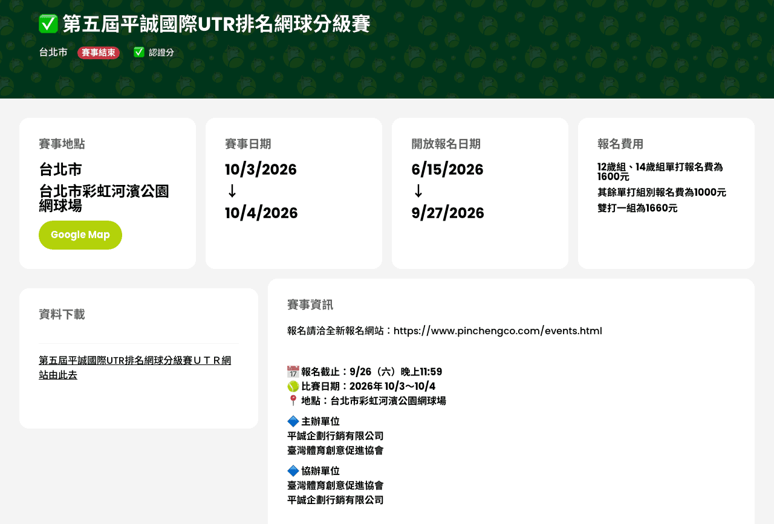Click the 台北市 label under the title

point(53,53)
